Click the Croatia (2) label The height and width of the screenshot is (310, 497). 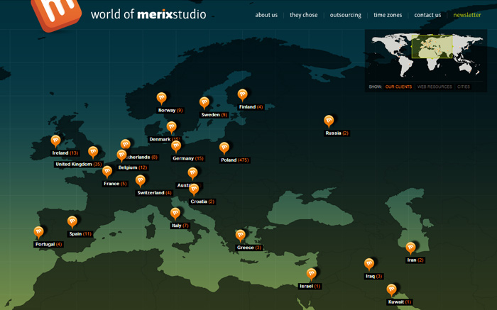(202, 201)
